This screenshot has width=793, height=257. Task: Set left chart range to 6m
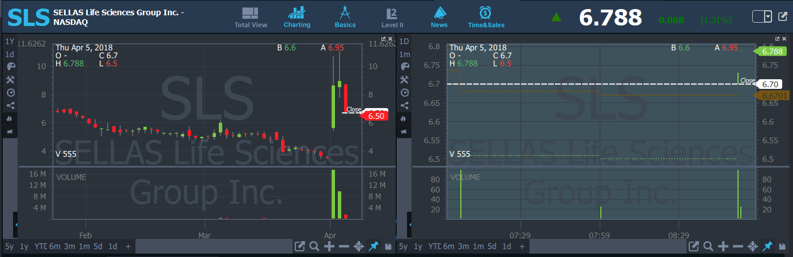tap(54, 247)
